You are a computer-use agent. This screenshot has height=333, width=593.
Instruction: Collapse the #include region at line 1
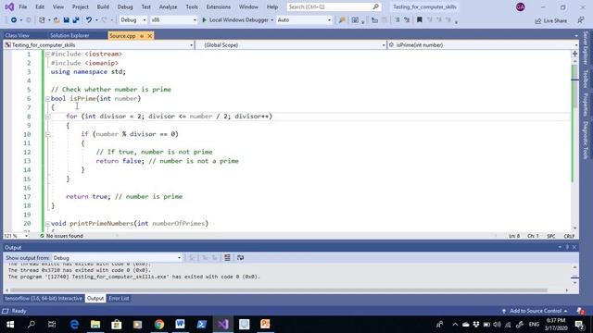pos(47,55)
